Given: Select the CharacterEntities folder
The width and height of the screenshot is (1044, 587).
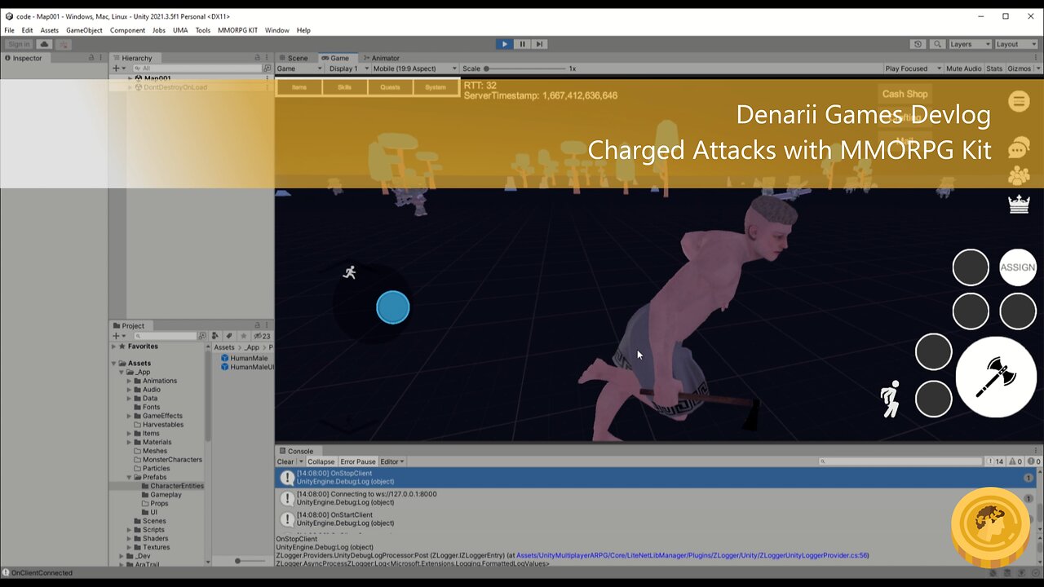Looking at the screenshot, I should (x=177, y=486).
